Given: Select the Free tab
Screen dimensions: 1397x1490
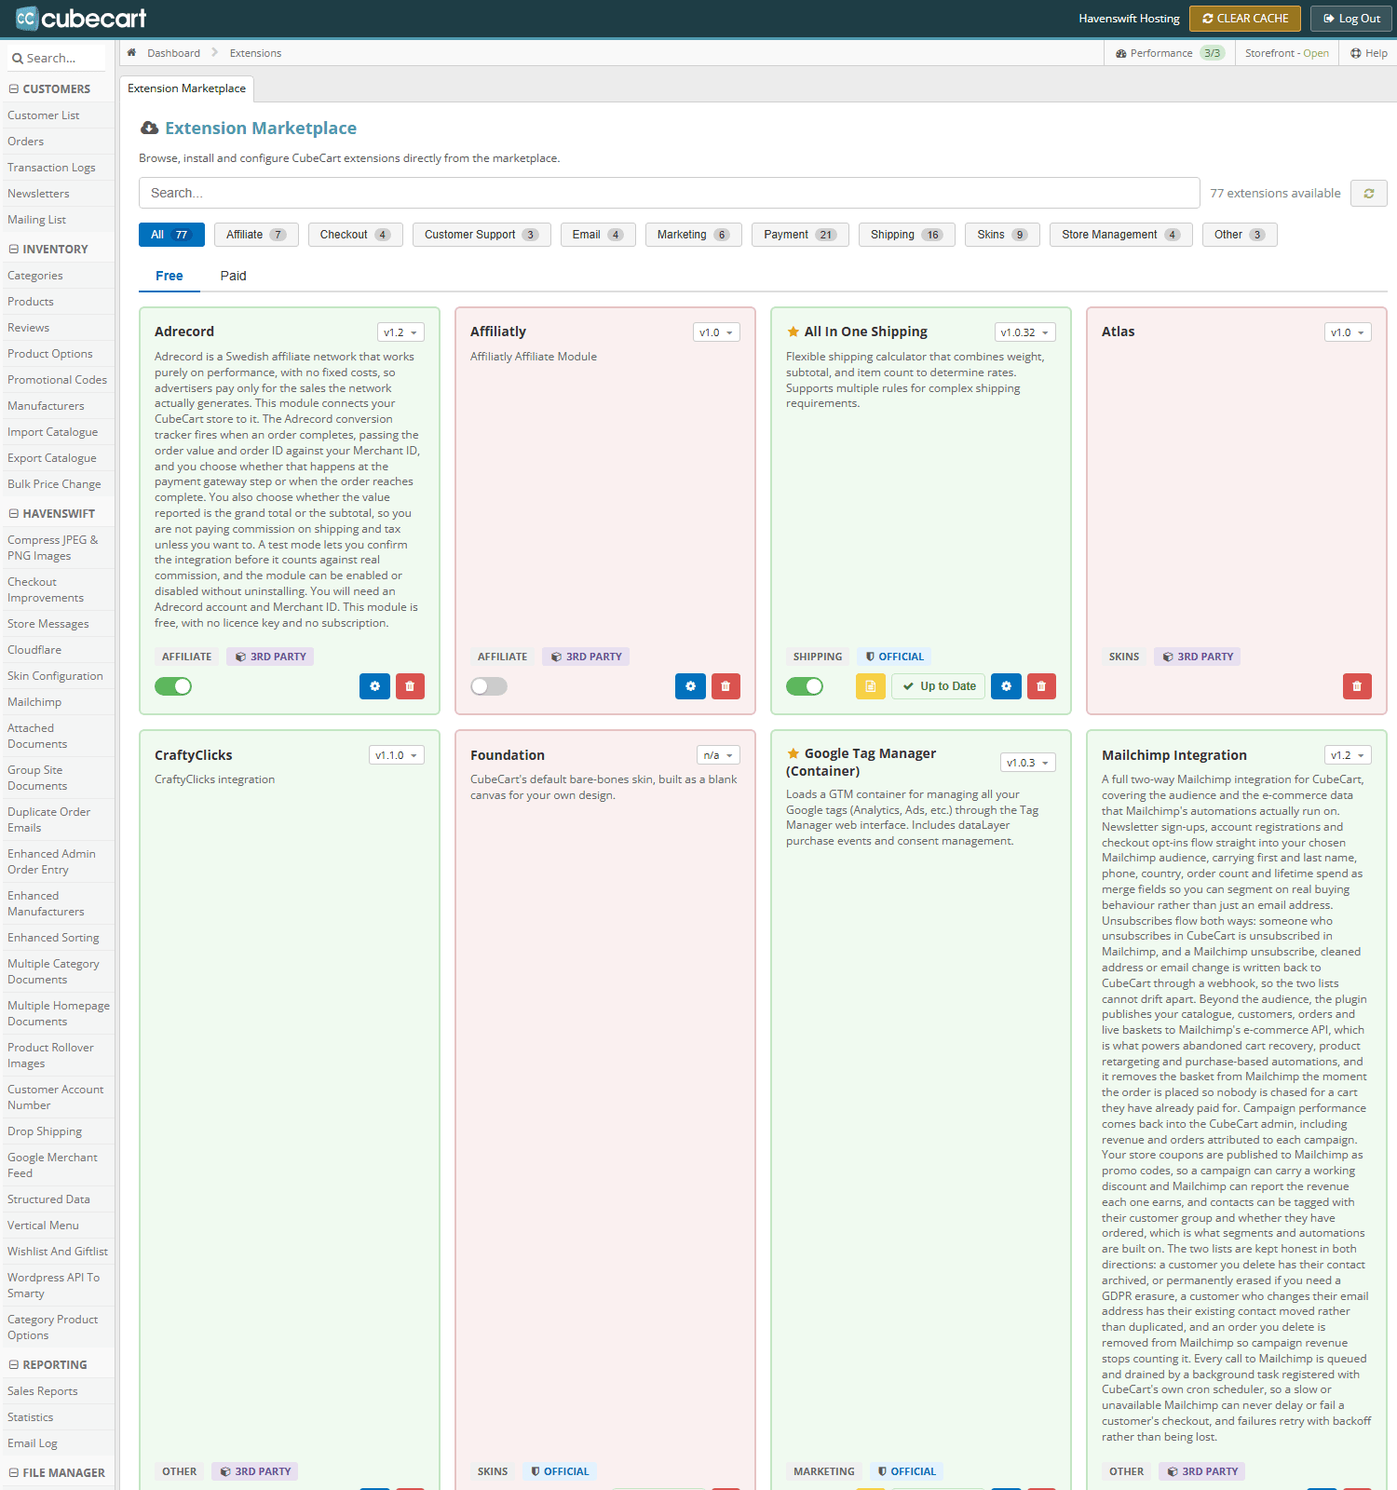Looking at the screenshot, I should click(170, 276).
